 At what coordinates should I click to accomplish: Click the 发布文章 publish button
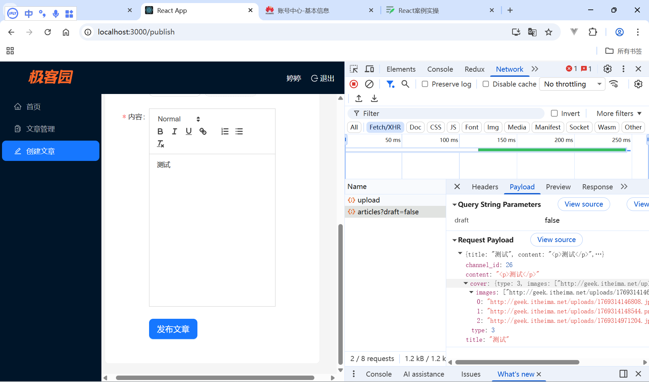pyautogui.click(x=173, y=329)
